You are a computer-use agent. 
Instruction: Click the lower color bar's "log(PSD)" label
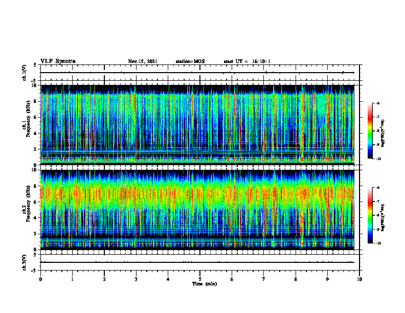[x=383, y=217]
